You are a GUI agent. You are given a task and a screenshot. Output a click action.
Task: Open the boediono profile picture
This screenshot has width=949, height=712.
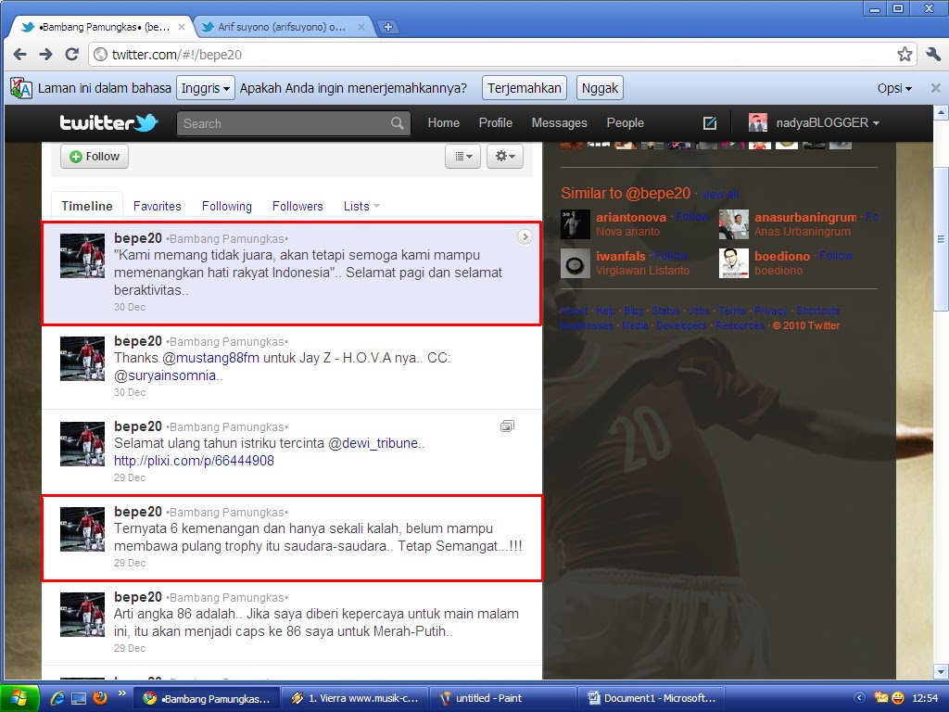(734, 262)
